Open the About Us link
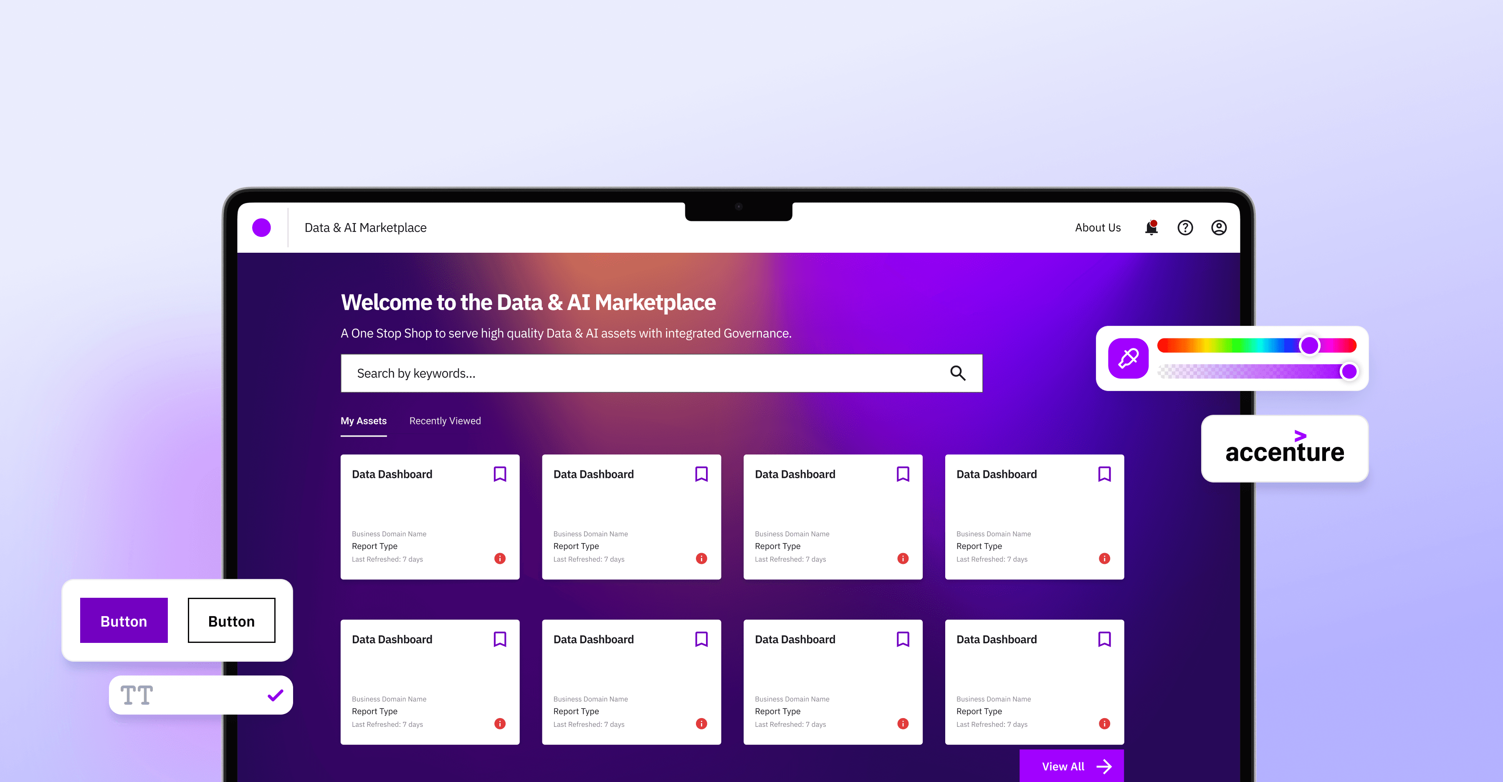The height and width of the screenshot is (782, 1503). 1098,228
